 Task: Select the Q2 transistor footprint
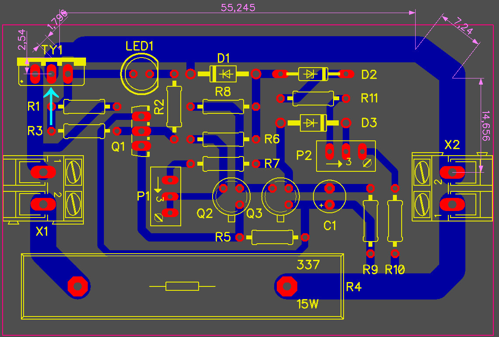tap(231, 196)
